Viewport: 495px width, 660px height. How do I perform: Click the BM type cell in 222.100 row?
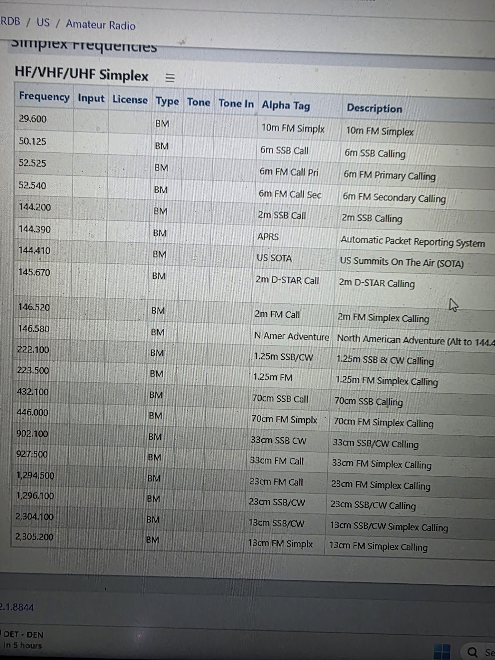157,353
